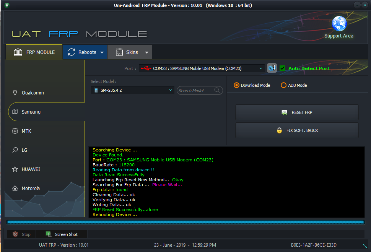Click the FIX SOFT. BRICK button
The image size is (371, 252).
[x=297, y=130]
